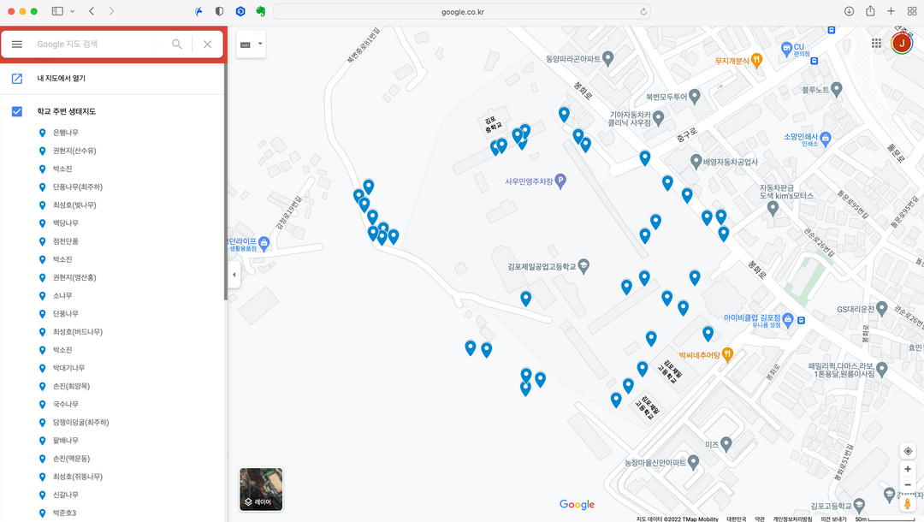Select 최성호(버드나무) list entry
This screenshot has height=522, width=924.
(x=77, y=332)
